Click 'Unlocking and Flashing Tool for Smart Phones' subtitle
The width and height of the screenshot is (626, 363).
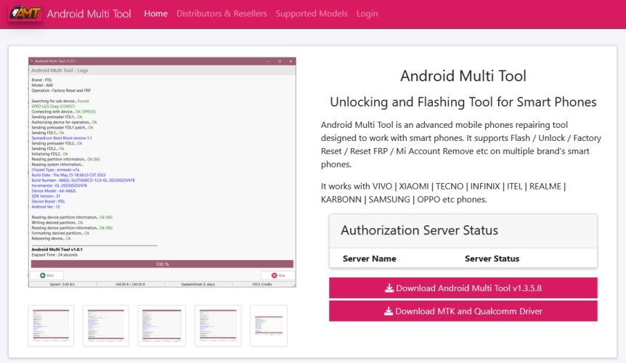(463, 102)
